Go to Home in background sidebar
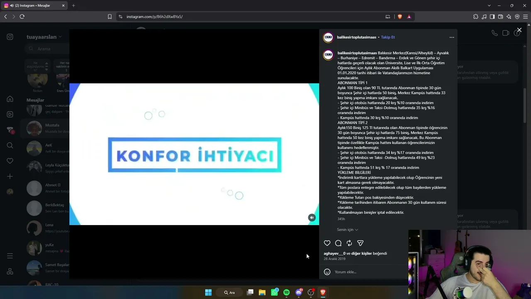This screenshot has width=531, height=299. click(x=10, y=99)
